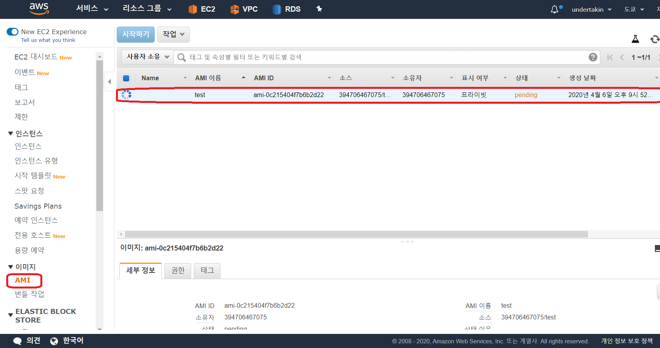The image size is (660, 348).
Task: Click the feedback speech bubble icon
Action: 18,341
